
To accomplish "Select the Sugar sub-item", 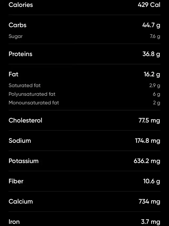I will 16,36.
